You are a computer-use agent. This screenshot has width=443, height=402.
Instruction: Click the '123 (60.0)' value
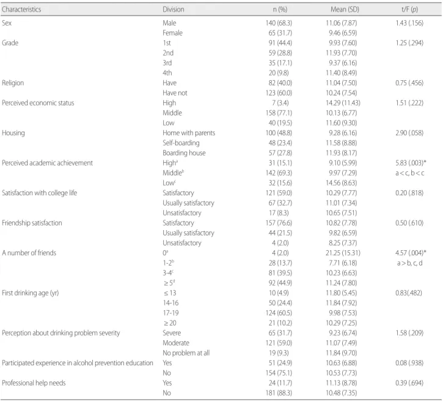[279, 93]
